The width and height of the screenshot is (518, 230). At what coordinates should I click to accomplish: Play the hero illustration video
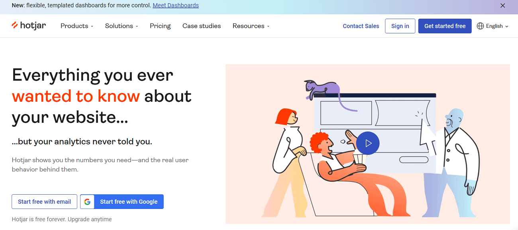[368, 143]
